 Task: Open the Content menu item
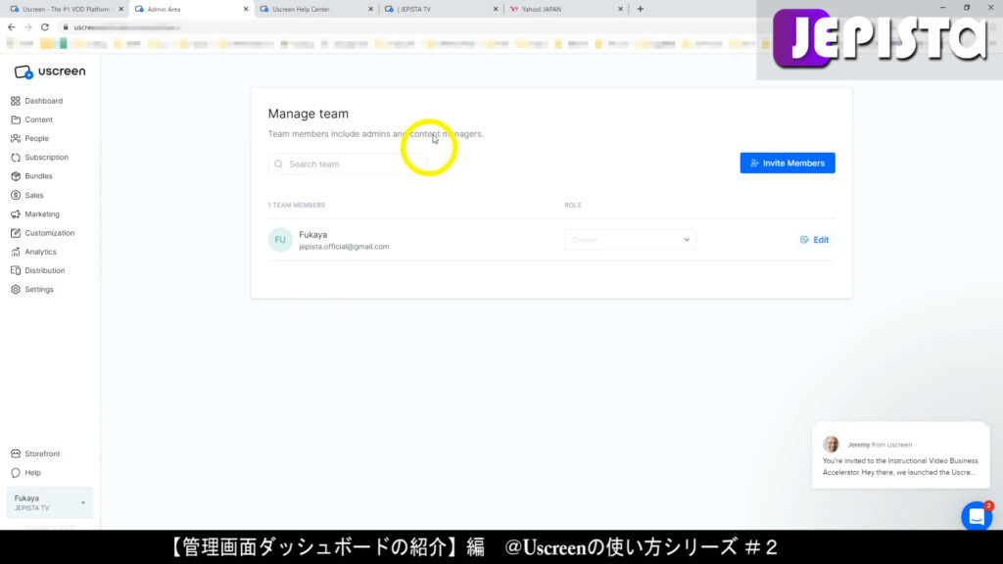[38, 119]
